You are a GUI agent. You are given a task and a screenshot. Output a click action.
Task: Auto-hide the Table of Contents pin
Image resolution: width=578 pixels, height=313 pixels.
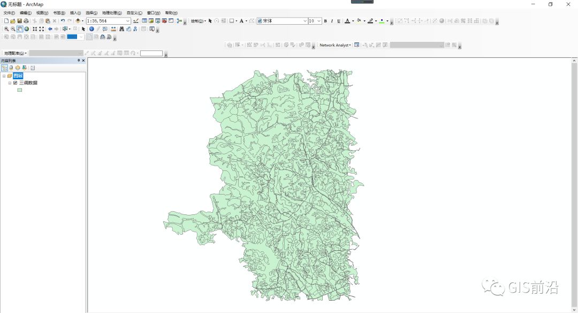click(79, 61)
